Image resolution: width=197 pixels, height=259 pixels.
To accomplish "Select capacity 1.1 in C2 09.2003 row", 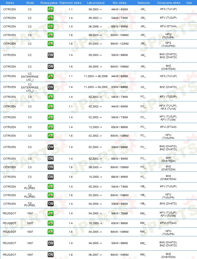I will point(71,9).
